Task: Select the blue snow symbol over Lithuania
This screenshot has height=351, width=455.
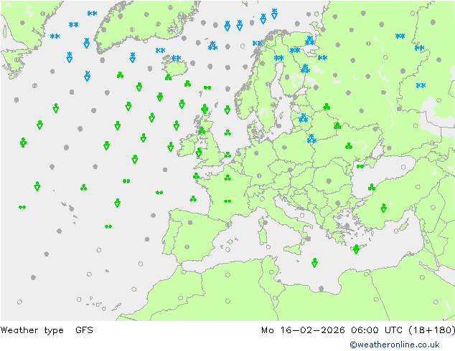Action: click(x=303, y=118)
